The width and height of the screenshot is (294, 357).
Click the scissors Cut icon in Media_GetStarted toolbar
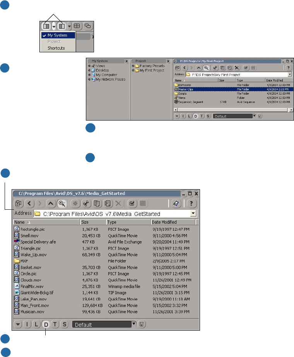point(85,204)
